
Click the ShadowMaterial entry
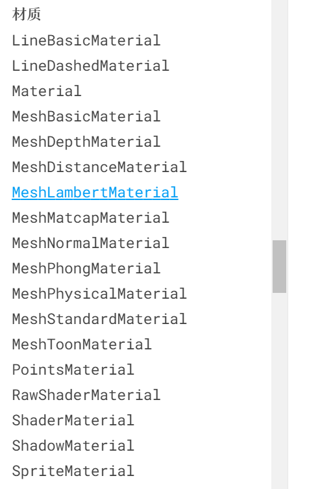click(73, 445)
